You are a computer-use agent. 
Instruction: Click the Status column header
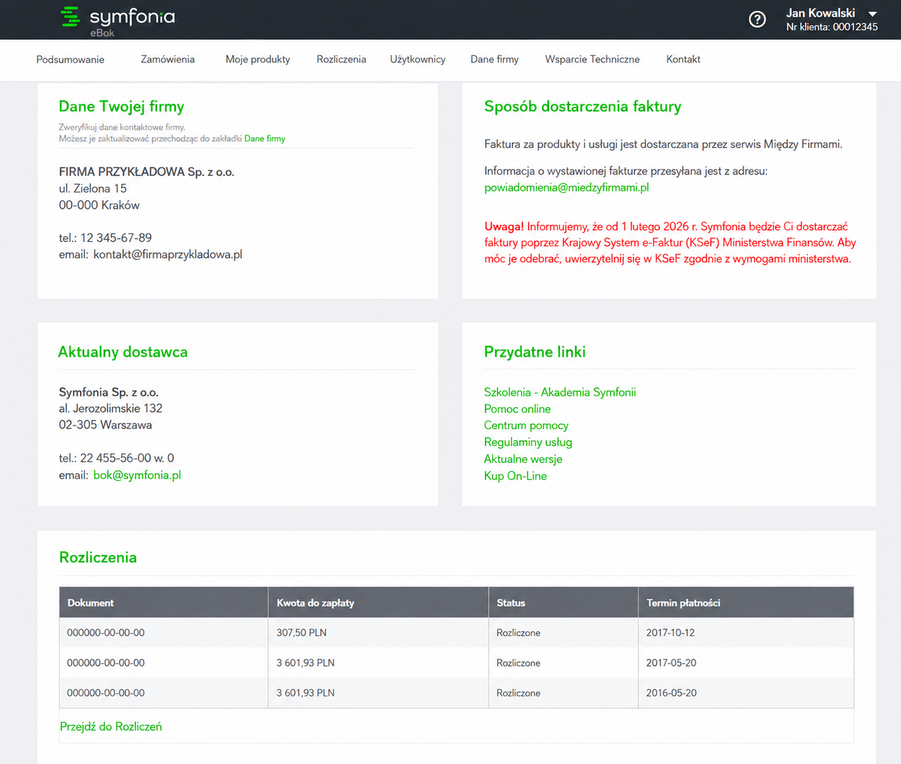564,603
